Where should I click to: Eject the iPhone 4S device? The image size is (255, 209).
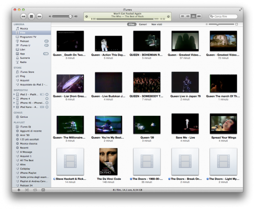coord(47,103)
